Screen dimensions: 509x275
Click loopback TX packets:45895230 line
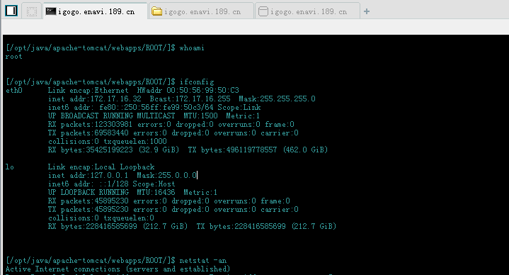point(173,209)
